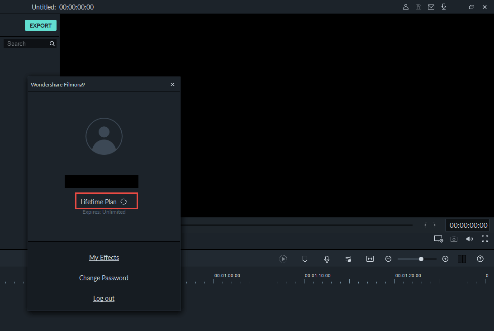This screenshot has width=494, height=331.
Task: Open the Change Password link
Action: pos(104,278)
